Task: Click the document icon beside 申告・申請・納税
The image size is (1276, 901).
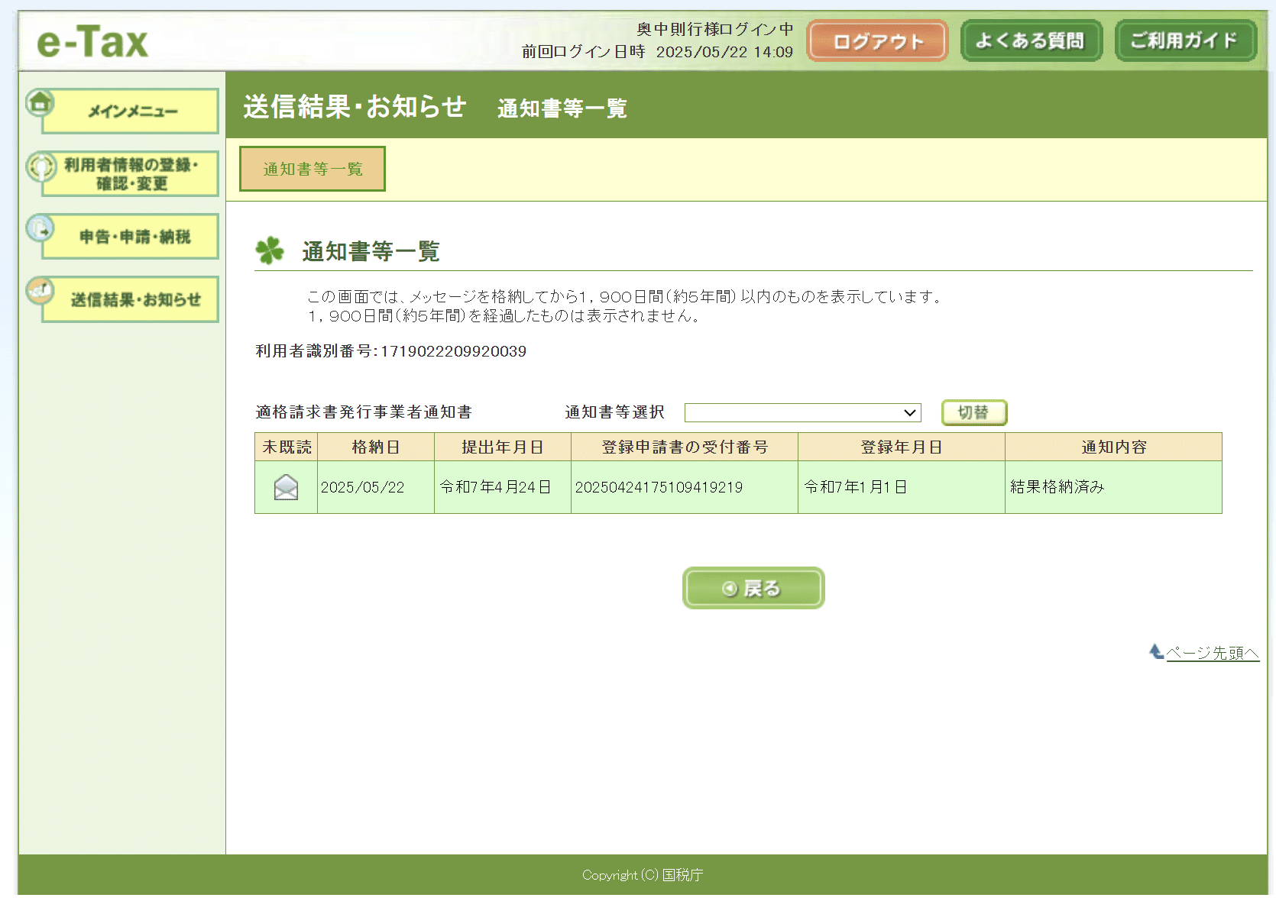Action: 40,228
